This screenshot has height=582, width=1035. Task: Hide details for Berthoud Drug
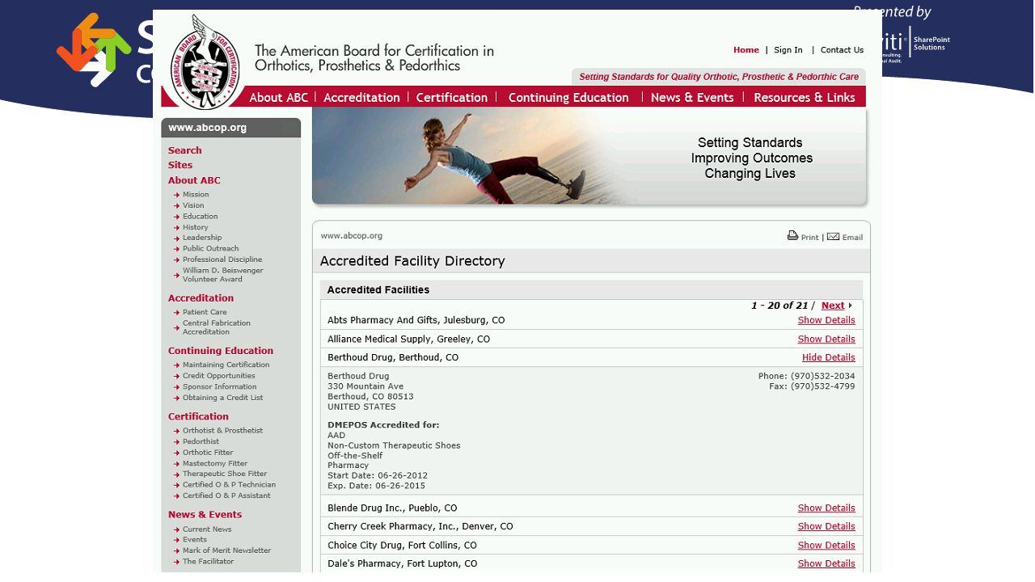click(x=829, y=357)
